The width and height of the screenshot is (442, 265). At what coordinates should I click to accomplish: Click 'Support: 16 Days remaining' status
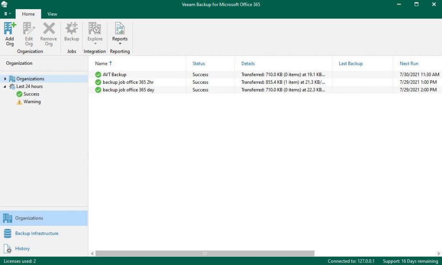[x=410, y=261]
